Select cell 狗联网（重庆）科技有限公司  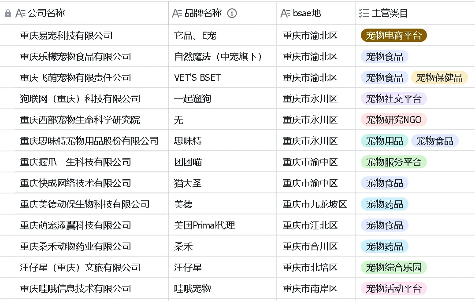click(x=84, y=98)
